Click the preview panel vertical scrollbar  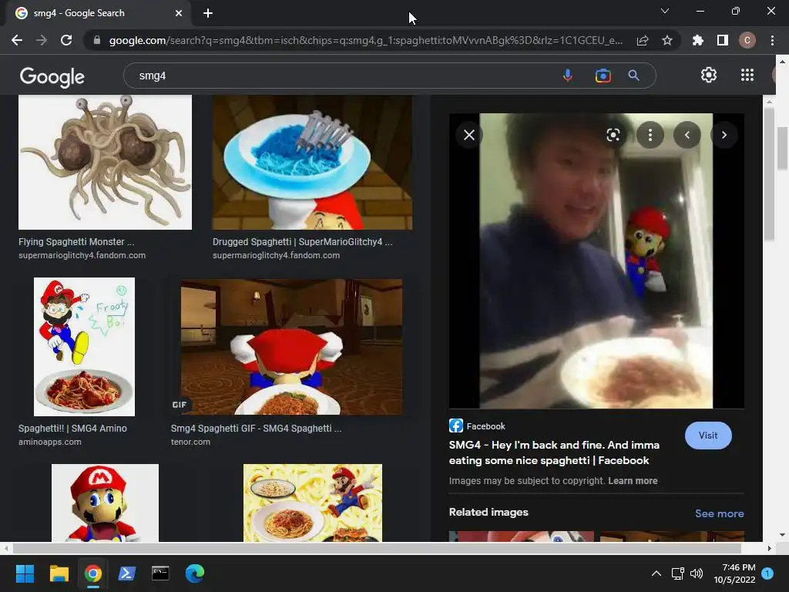769,173
